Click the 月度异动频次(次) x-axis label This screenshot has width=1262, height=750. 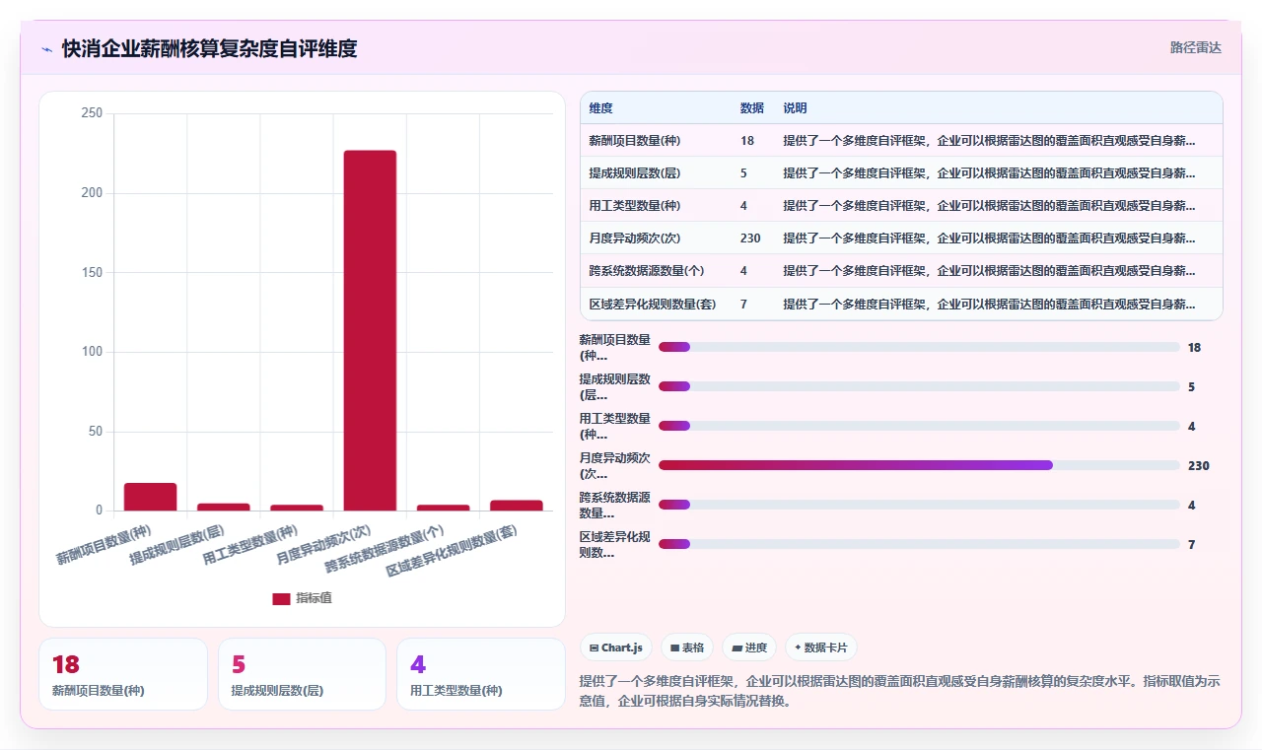click(x=323, y=543)
